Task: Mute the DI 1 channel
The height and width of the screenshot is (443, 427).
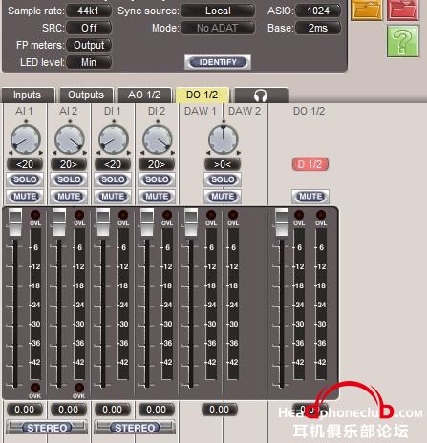Action: pos(113,197)
